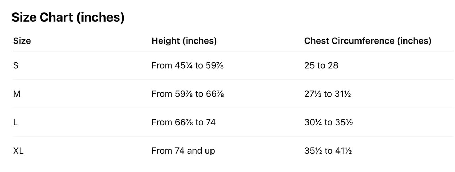
Task: Click the L size cell
Action: coord(15,122)
